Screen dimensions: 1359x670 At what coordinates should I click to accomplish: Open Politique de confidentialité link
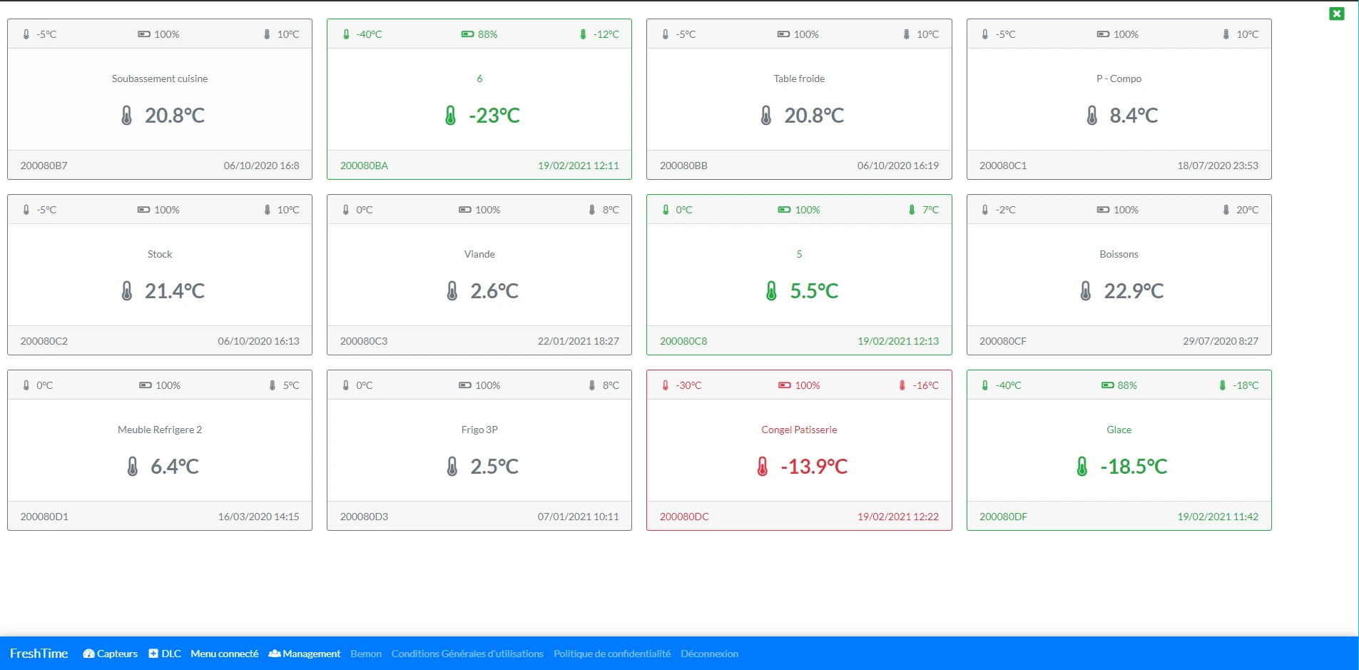(612, 654)
